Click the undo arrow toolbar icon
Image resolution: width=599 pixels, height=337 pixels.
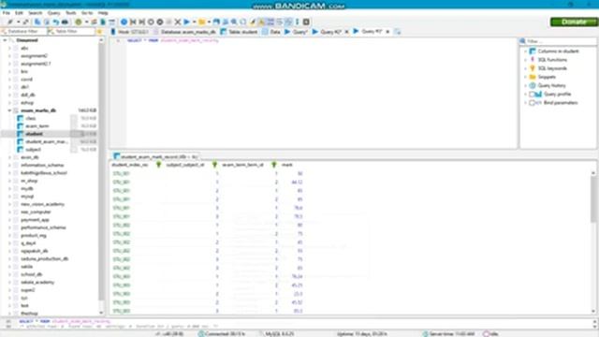[x=56, y=22]
